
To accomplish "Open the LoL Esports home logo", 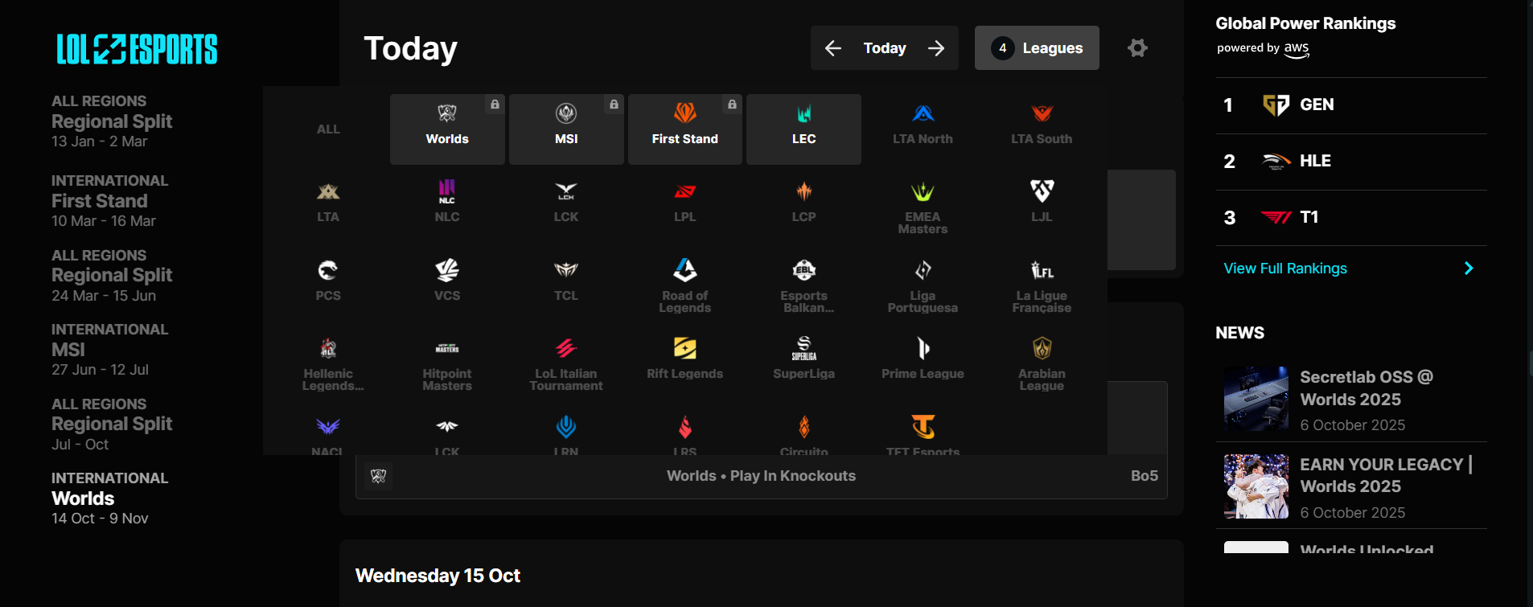I will (137, 49).
